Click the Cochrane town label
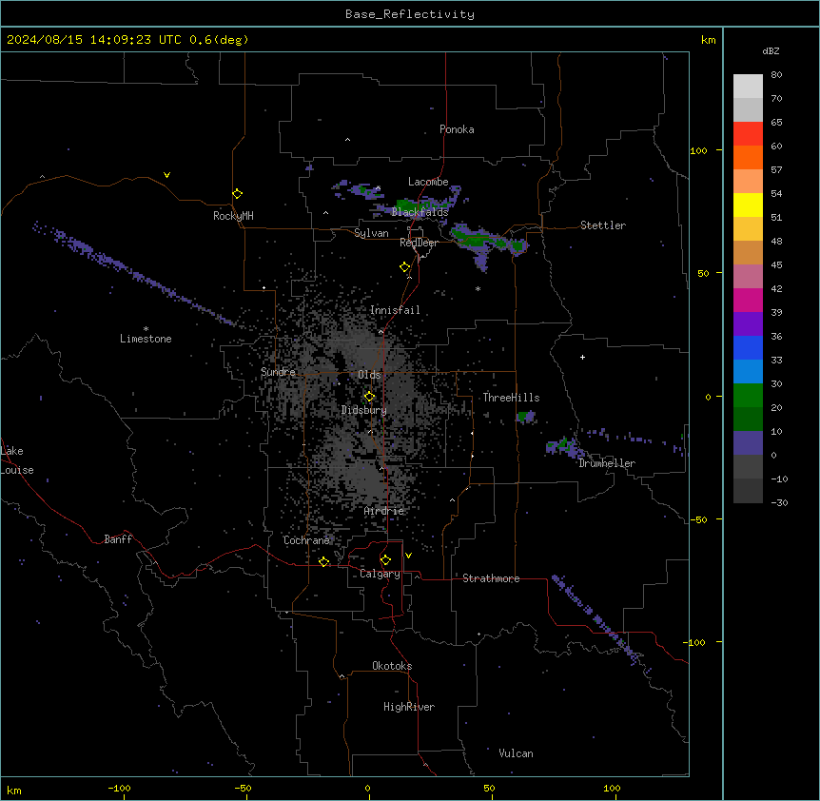820x801 pixels. [306, 540]
